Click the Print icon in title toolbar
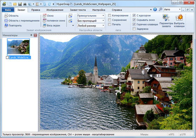196x138 pixels. [x=25, y=4]
